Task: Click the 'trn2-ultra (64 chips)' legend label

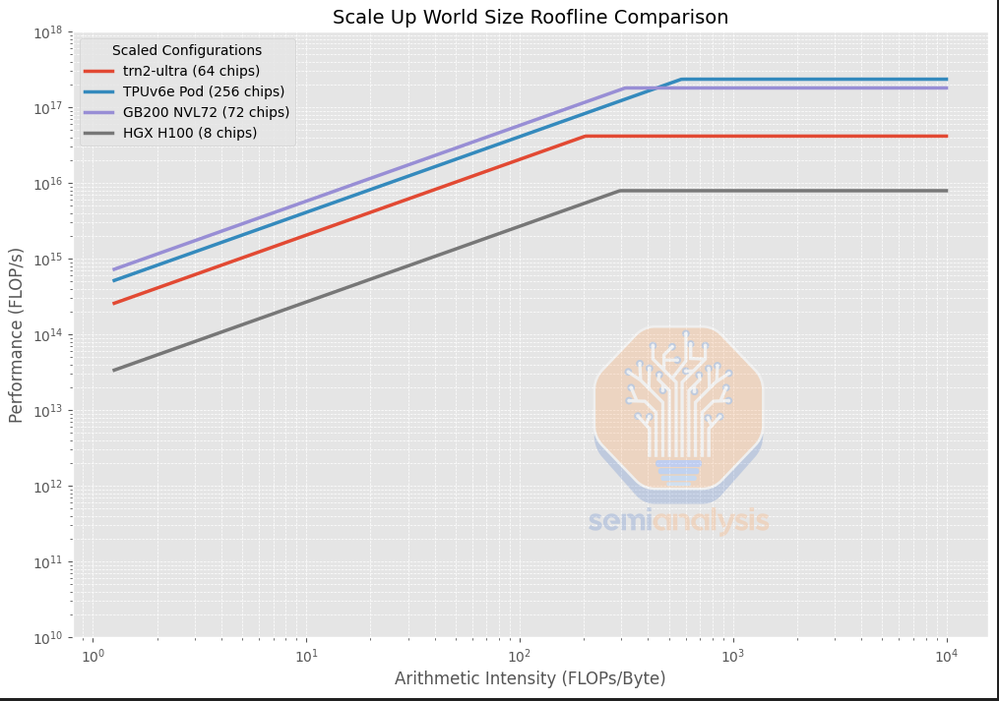Action: [x=191, y=71]
